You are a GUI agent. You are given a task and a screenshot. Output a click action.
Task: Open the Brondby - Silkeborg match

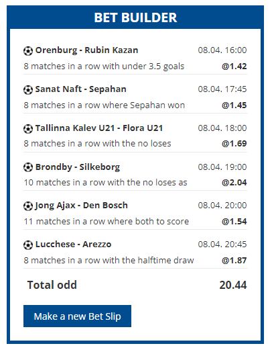click(78, 167)
